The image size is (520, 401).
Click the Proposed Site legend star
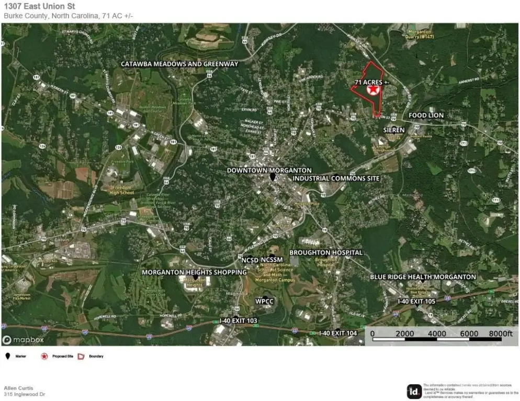[x=44, y=356]
